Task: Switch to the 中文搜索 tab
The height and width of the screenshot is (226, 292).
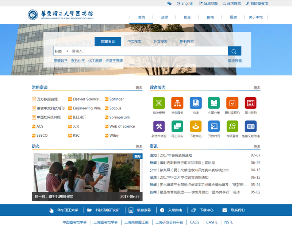Action: [134, 42]
